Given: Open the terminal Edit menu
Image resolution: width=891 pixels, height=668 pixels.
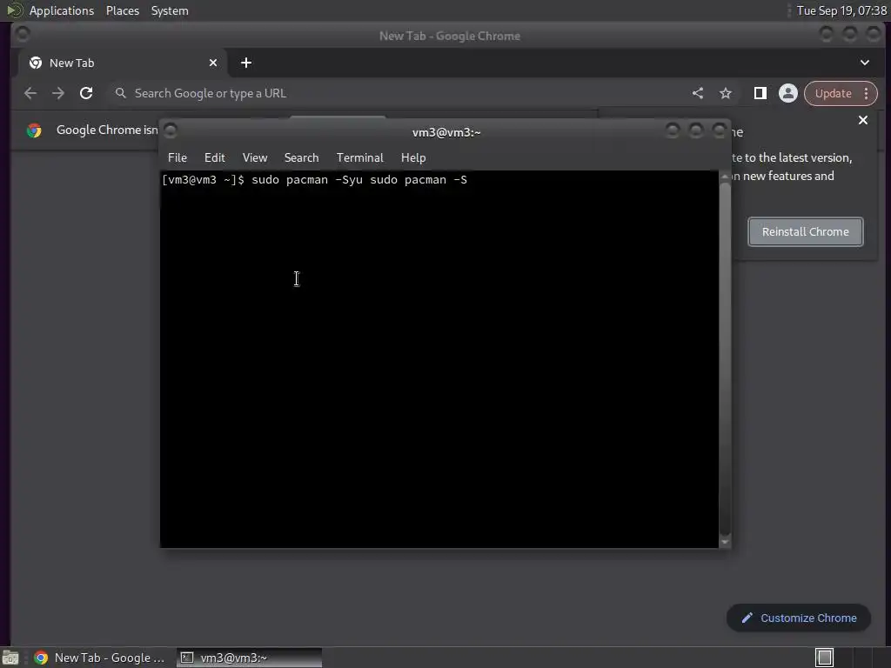Looking at the screenshot, I should (215, 157).
